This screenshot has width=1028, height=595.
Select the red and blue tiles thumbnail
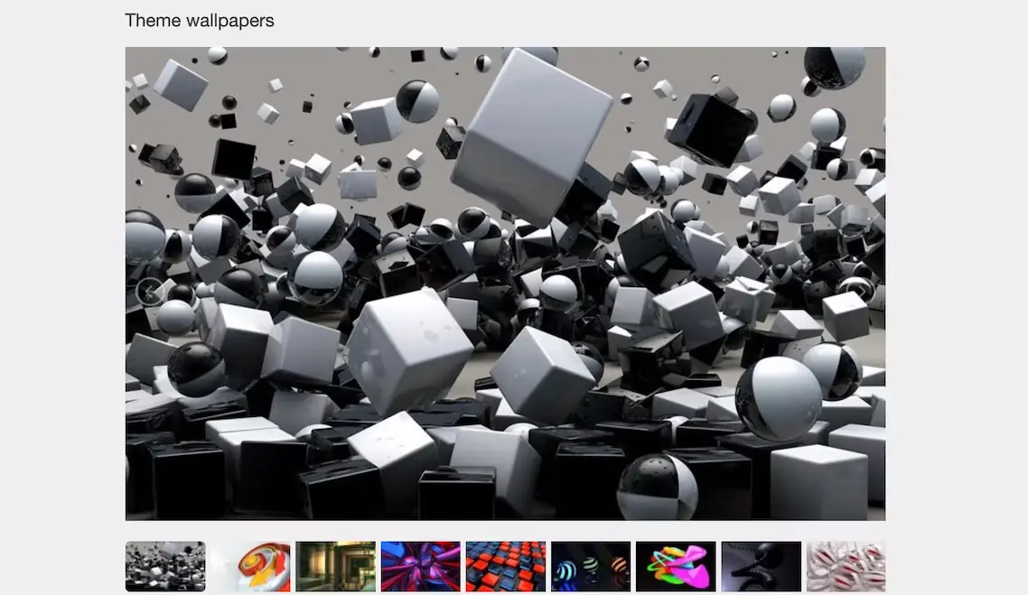506,566
